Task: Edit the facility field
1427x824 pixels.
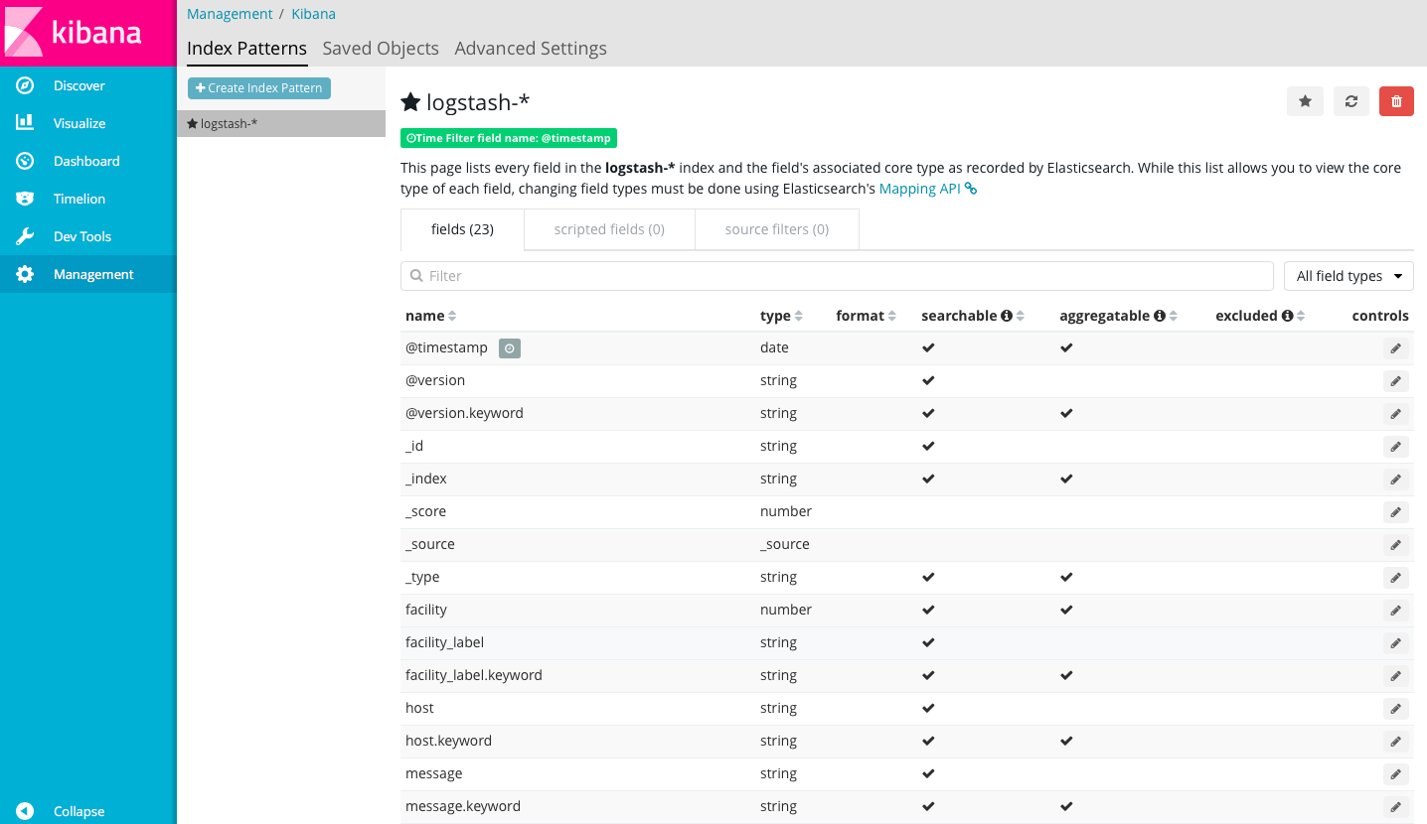Action: point(1395,611)
